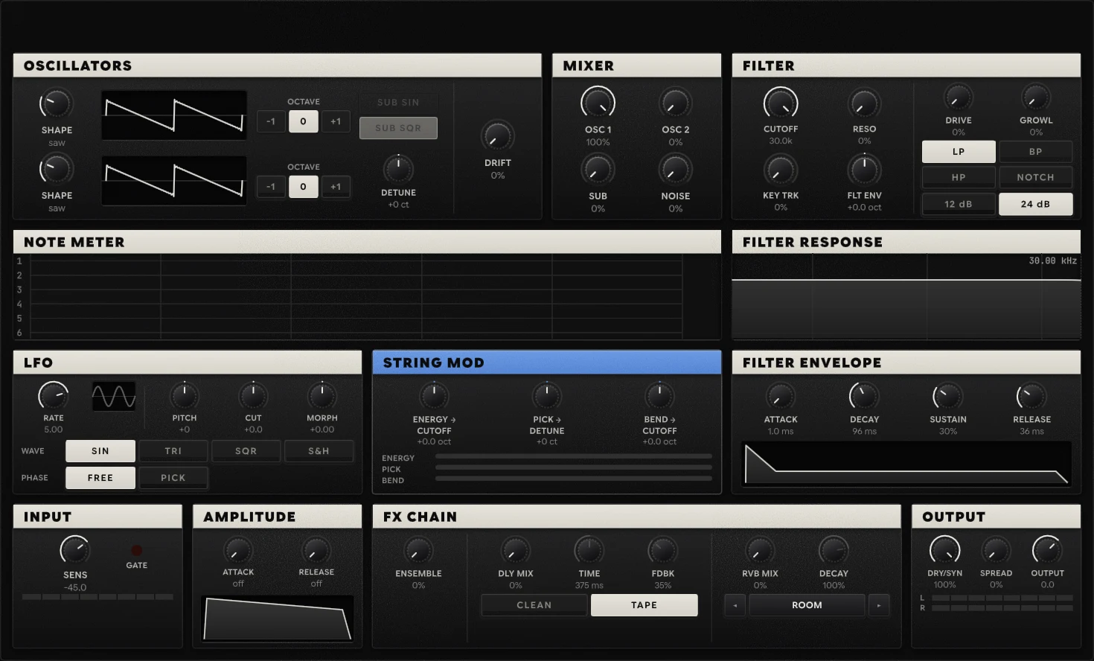The height and width of the screenshot is (661, 1094).
Task: Click the input SENS knob
Action: click(74, 550)
